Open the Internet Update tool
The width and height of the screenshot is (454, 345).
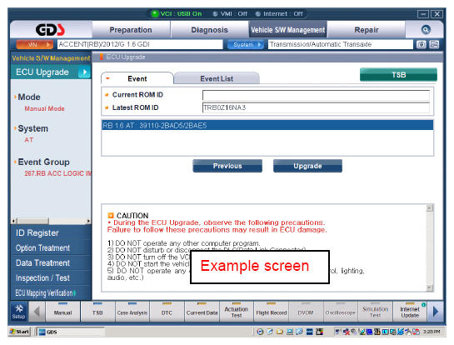pos(410,312)
